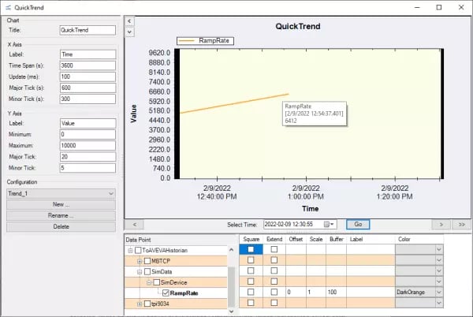
Task: Collapse the SimDevice tree node
Action: [149, 282]
